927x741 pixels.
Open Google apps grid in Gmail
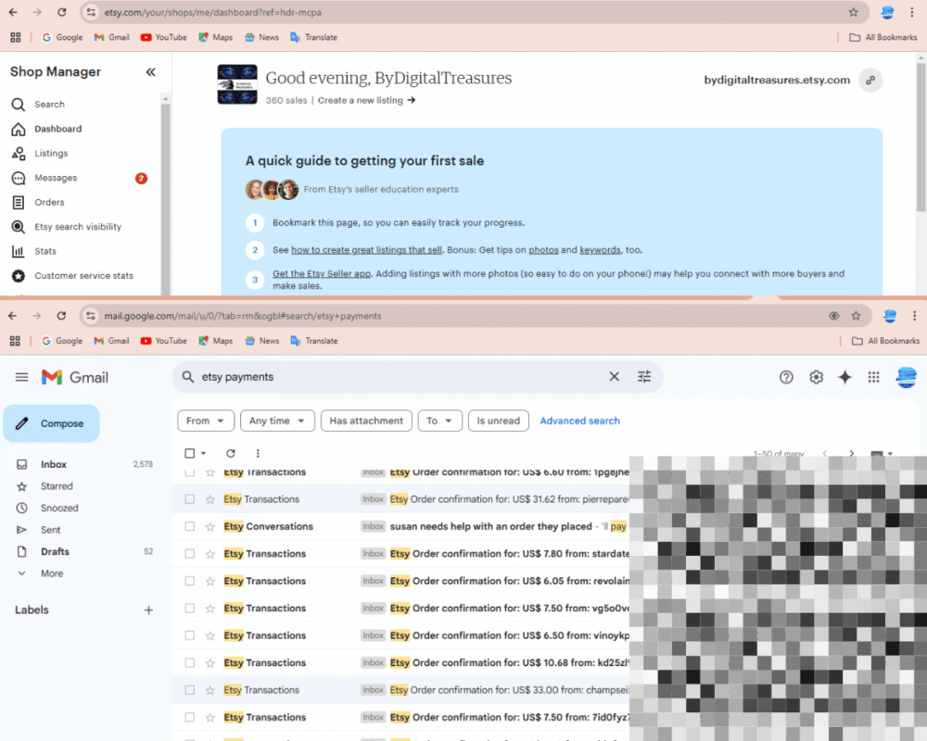(874, 377)
